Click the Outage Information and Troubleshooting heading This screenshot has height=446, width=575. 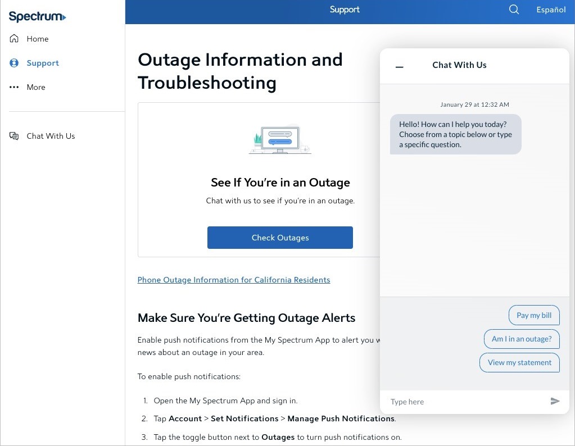tap(240, 71)
